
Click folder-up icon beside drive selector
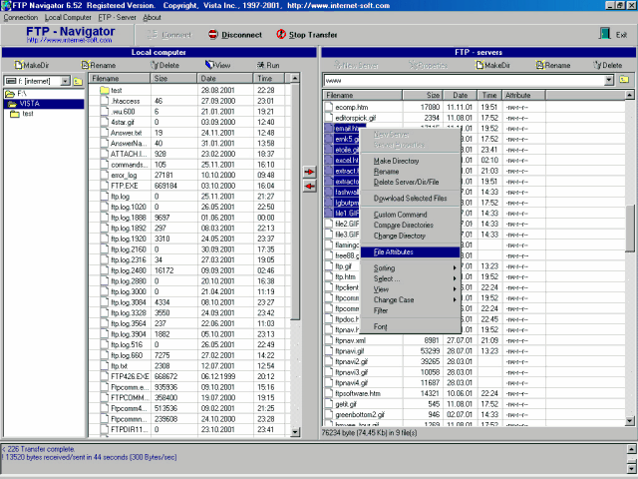pos(78,81)
